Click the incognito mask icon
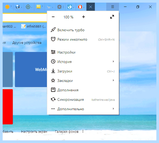159x143 pixels. coord(53,39)
